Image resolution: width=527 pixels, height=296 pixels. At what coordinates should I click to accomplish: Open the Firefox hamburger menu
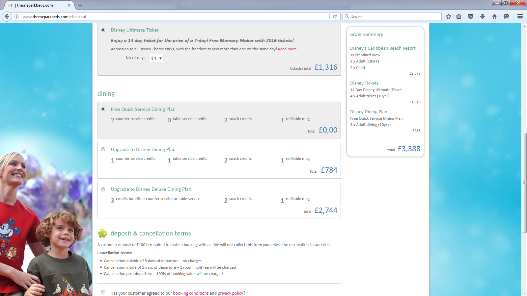point(520,16)
